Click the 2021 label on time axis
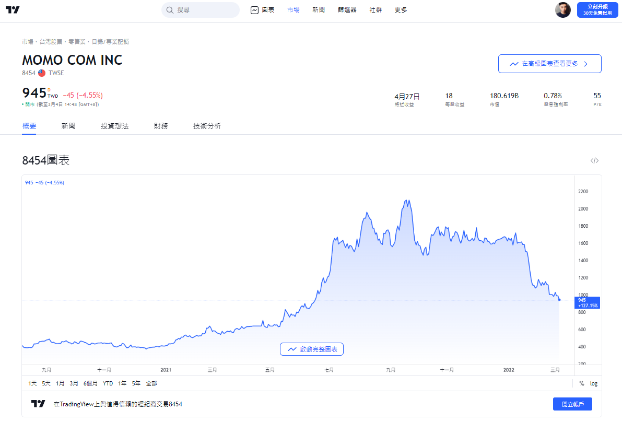622x422 pixels. coord(166,370)
